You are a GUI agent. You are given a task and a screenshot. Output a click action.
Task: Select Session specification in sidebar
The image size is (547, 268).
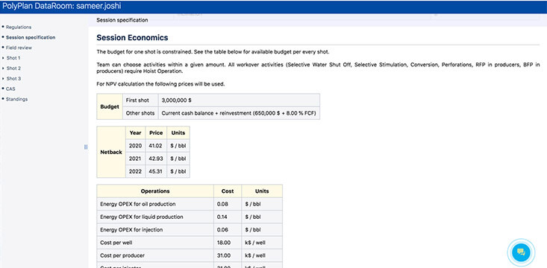pos(31,37)
